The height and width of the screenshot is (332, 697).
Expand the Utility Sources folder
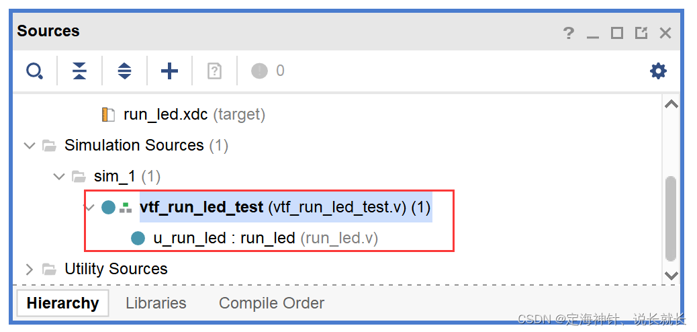tap(30, 269)
